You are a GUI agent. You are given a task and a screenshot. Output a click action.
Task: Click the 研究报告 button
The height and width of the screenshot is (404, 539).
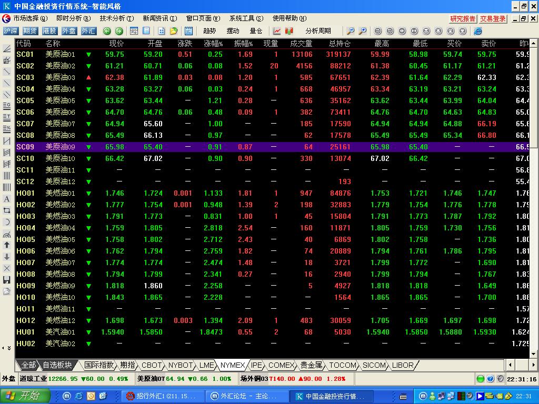[463, 19]
